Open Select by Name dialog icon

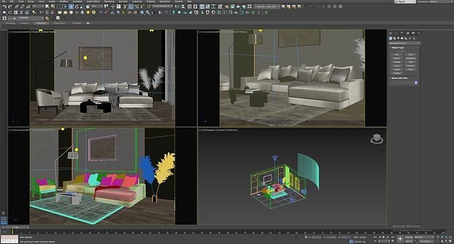pyautogui.click(x=52, y=6)
